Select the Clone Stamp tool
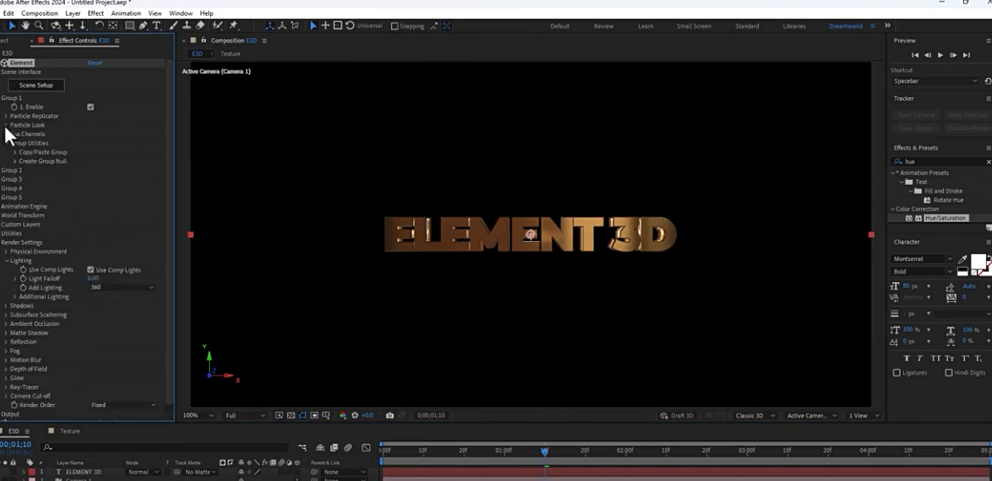 (188, 26)
